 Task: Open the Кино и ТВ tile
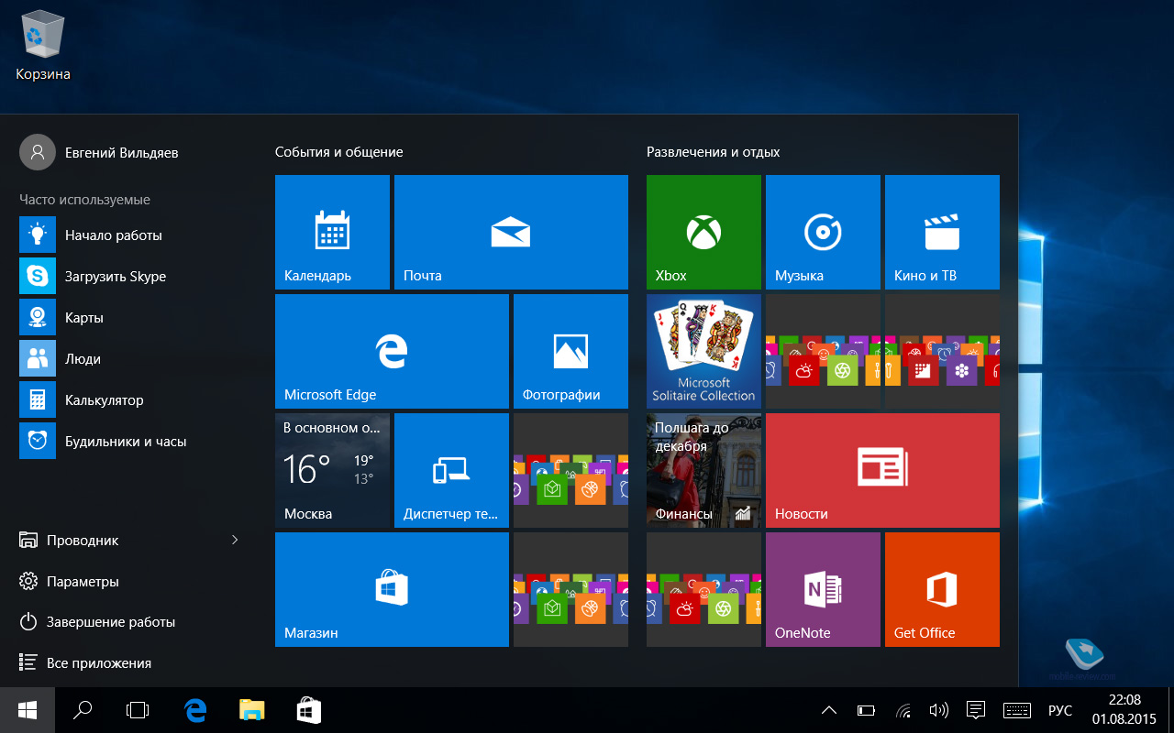click(942, 233)
